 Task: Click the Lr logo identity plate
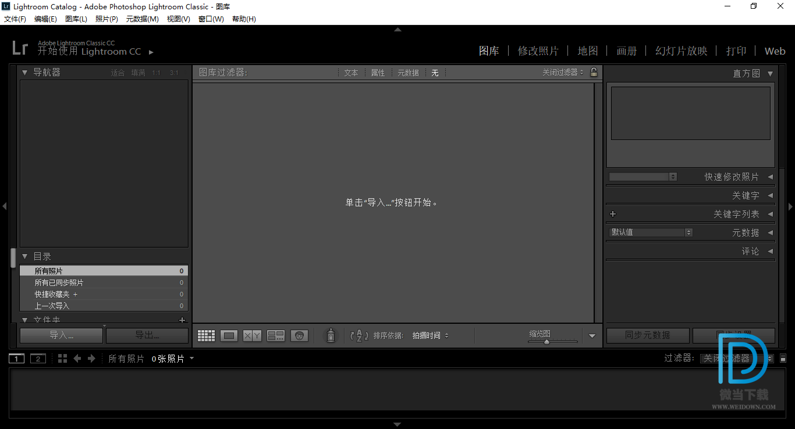tap(20, 48)
